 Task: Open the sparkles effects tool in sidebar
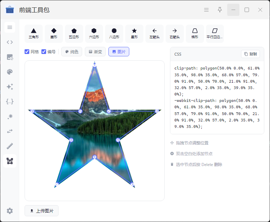(x=10, y=87)
